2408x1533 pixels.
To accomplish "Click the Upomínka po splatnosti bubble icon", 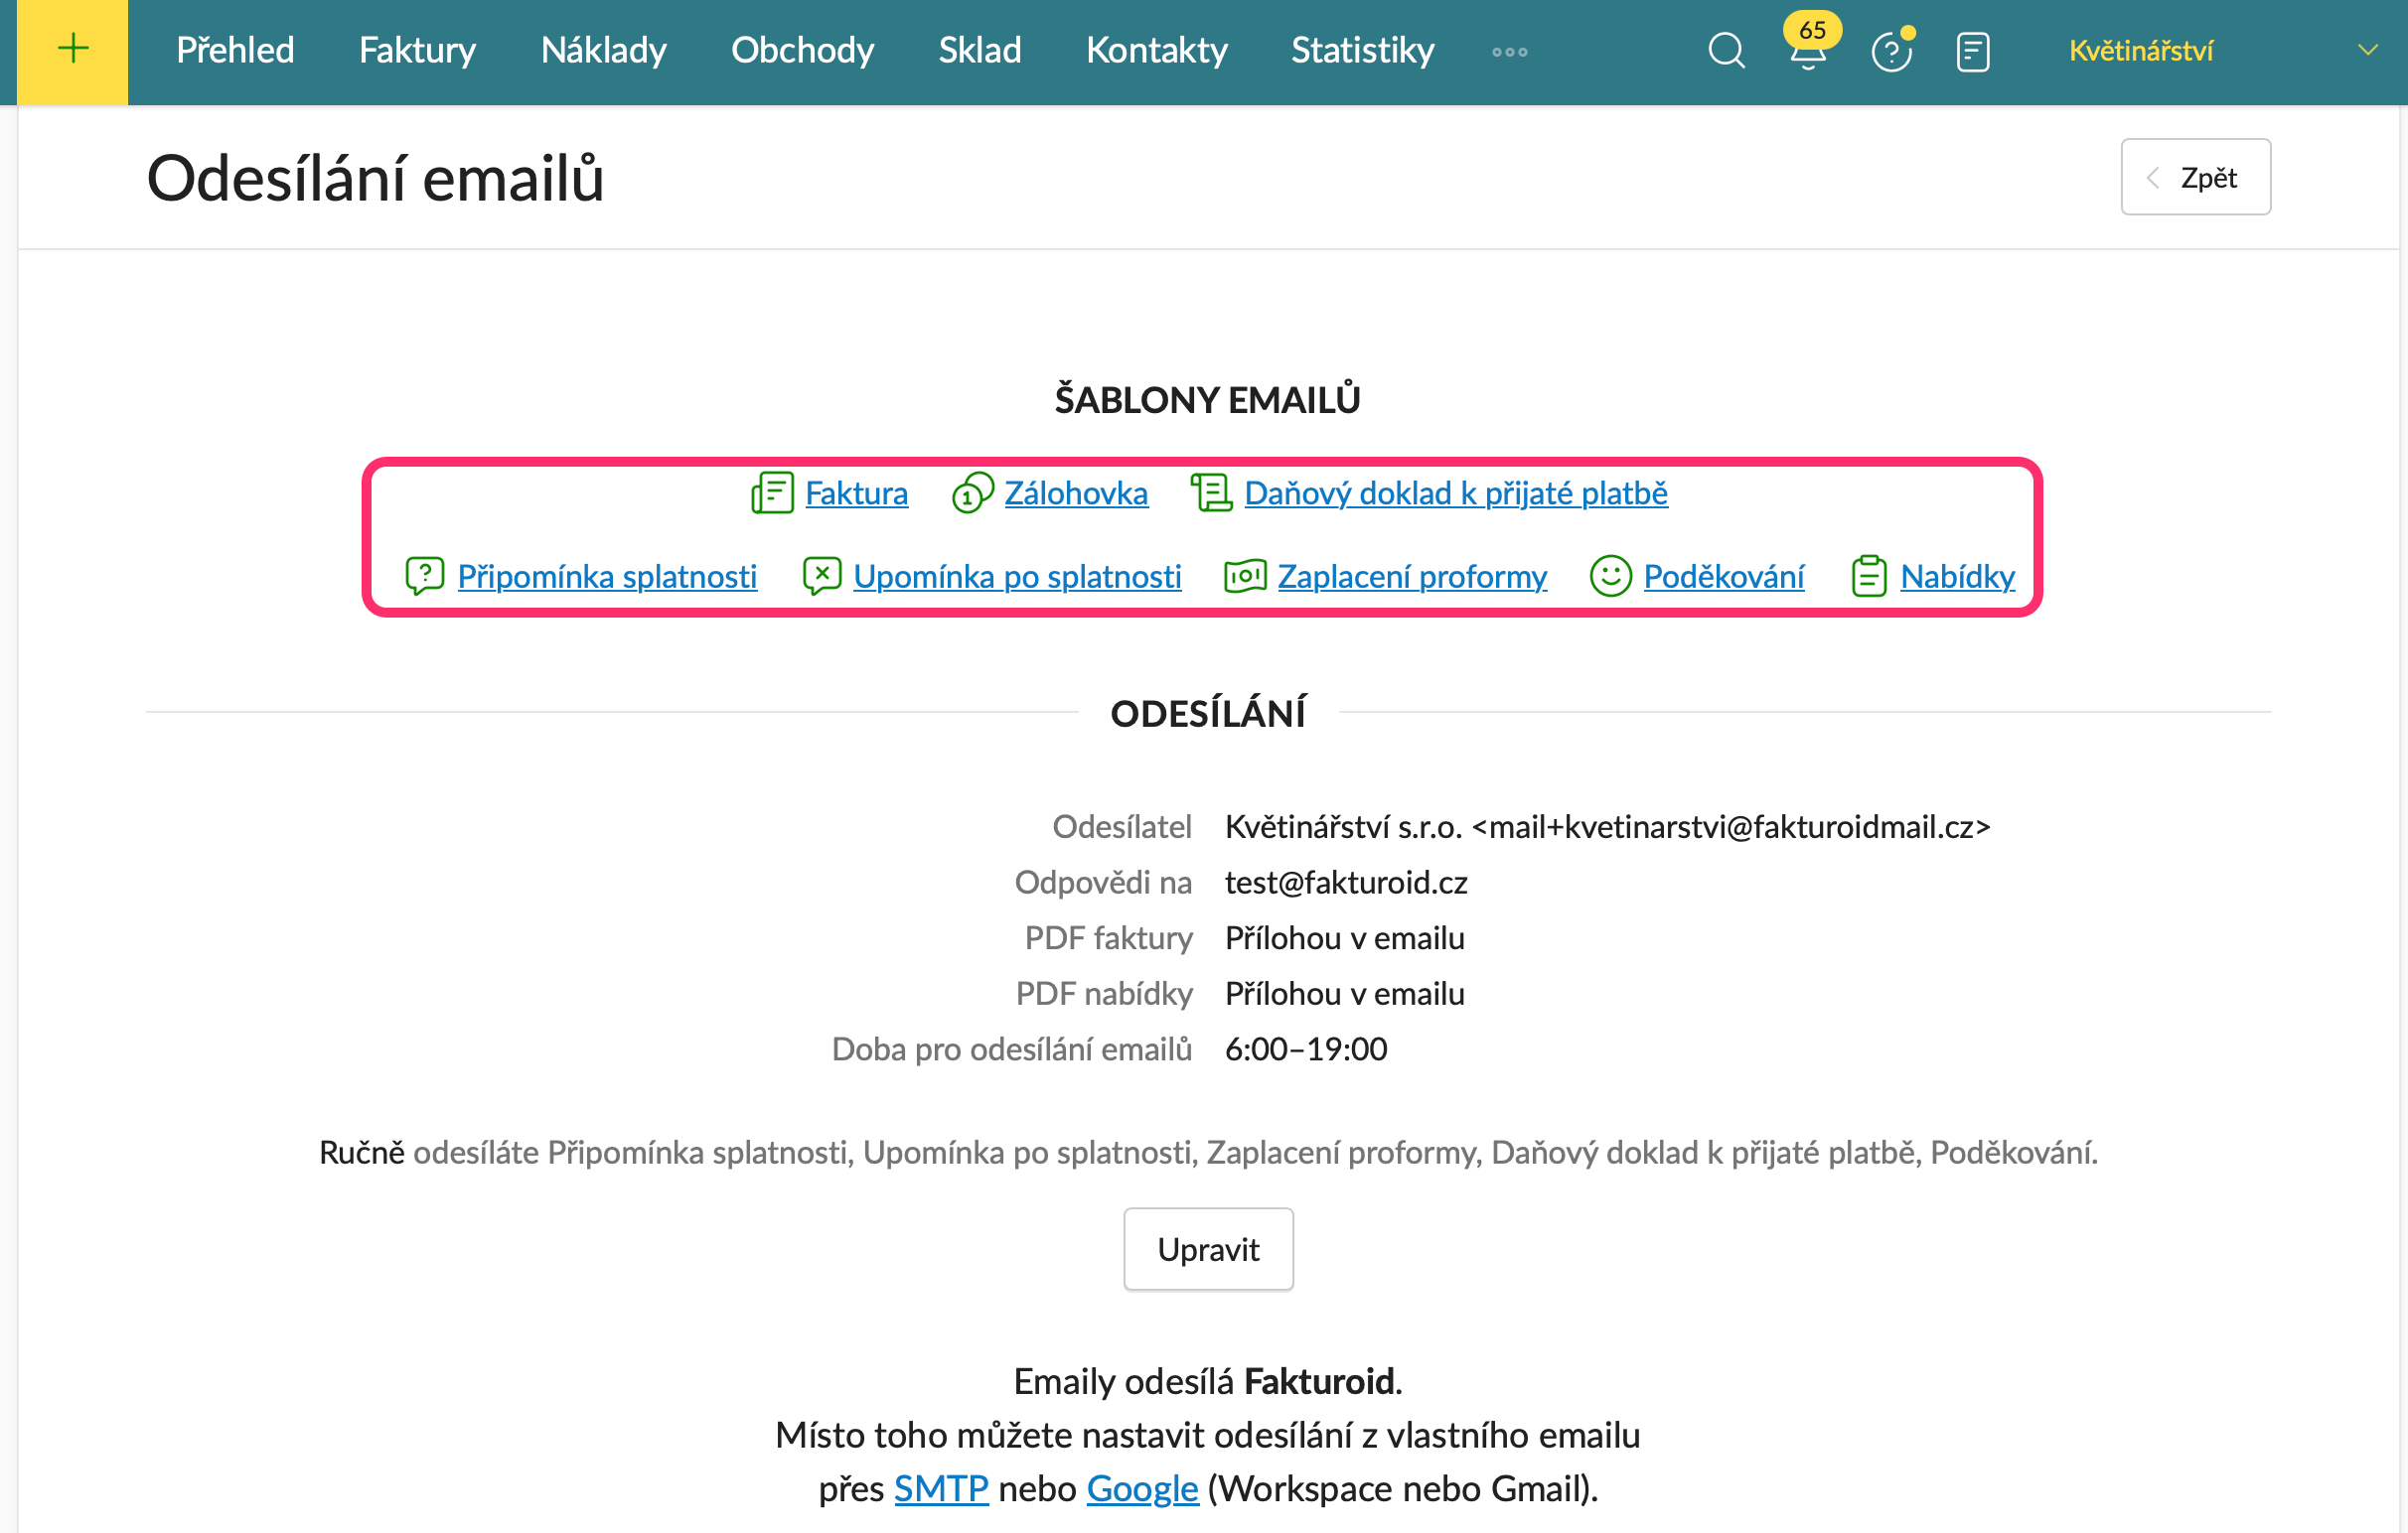I will 822,577.
